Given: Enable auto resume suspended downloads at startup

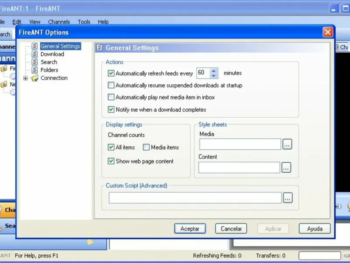Looking at the screenshot, I should (111, 85).
